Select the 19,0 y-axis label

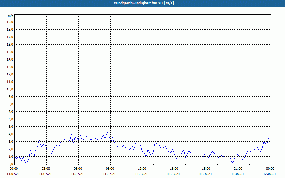10,22
